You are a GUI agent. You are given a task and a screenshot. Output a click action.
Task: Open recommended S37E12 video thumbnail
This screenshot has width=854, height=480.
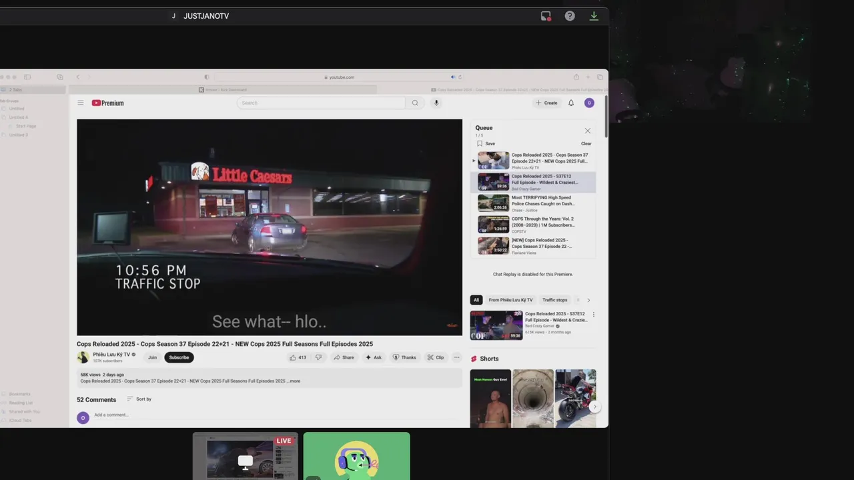(496, 325)
